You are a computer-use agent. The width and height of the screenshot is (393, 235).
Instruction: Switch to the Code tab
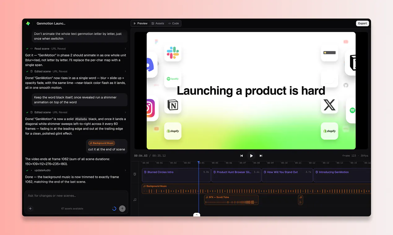(x=174, y=23)
